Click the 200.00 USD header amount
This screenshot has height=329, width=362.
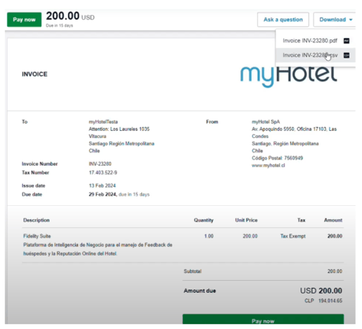70,16
